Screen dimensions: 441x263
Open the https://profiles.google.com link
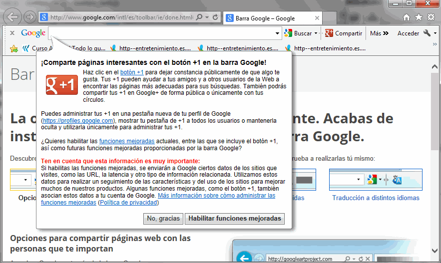pos(78,121)
